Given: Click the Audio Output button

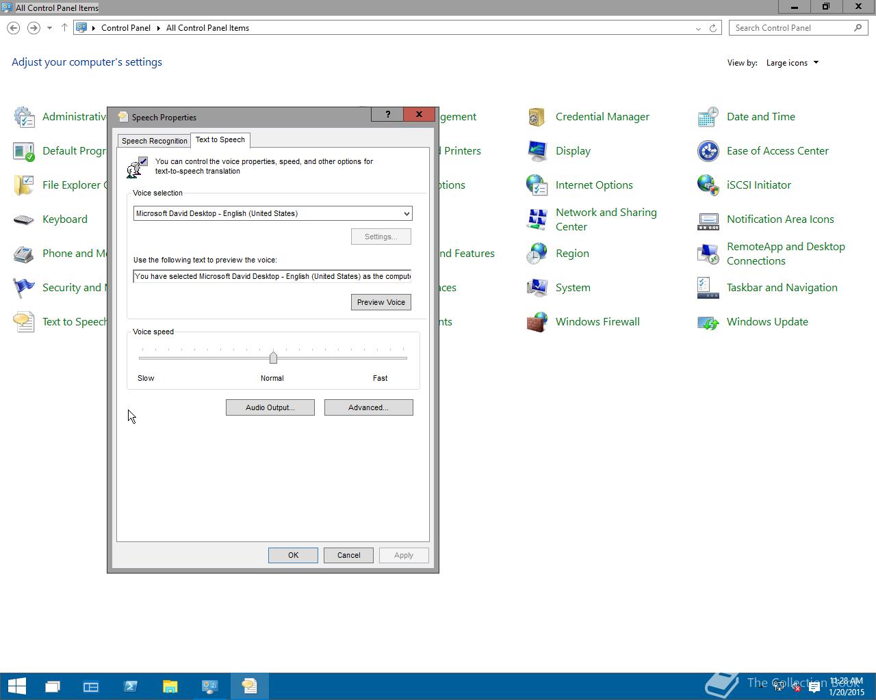Looking at the screenshot, I should [x=270, y=407].
